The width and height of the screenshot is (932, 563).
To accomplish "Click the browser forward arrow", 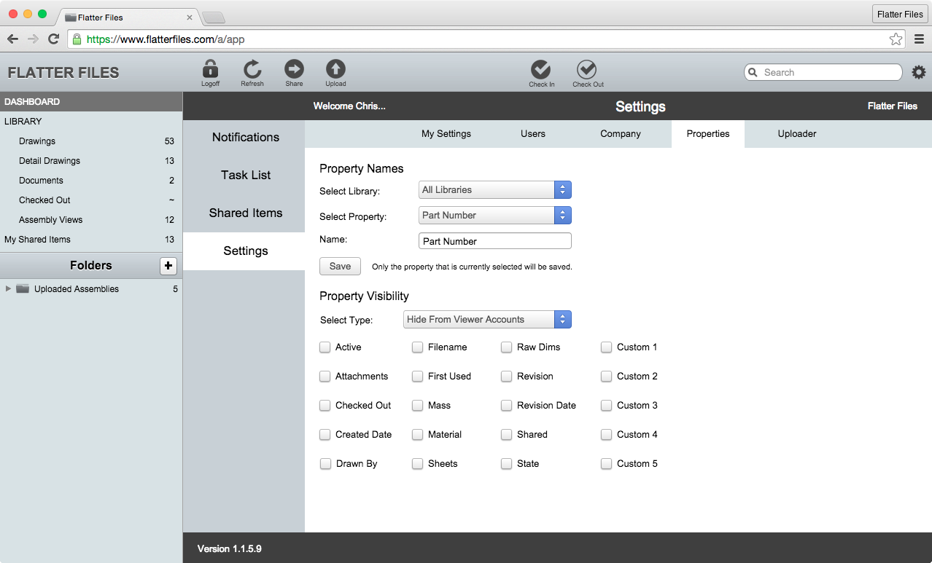I will tap(33, 39).
